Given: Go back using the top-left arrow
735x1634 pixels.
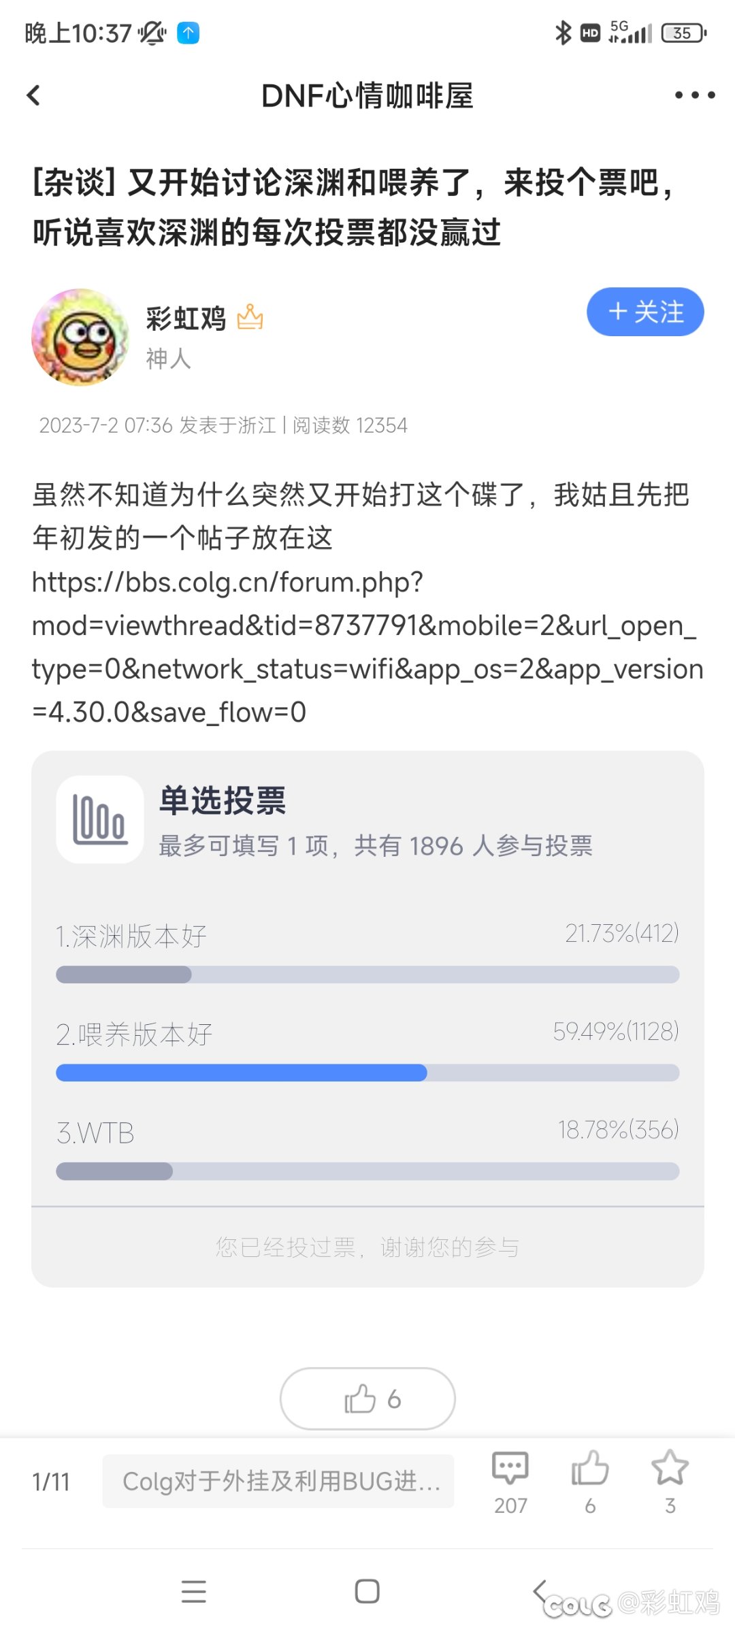Looking at the screenshot, I should coord(33,95).
